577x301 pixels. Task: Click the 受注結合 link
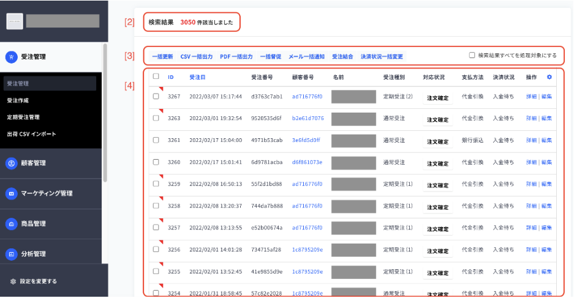point(342,57)
